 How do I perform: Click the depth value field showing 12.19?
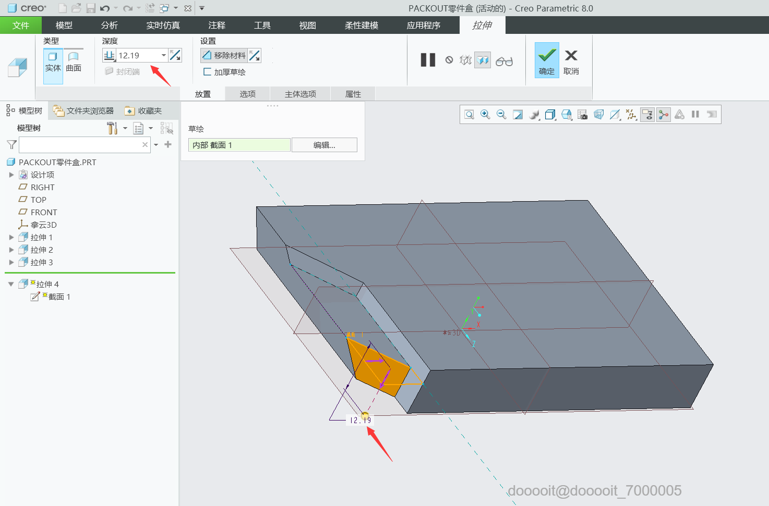tap(138, 55)
